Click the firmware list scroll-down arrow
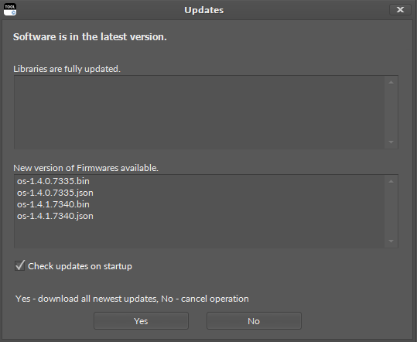 point(391,241)
